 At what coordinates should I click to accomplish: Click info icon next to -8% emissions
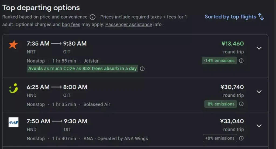[241, 104]
